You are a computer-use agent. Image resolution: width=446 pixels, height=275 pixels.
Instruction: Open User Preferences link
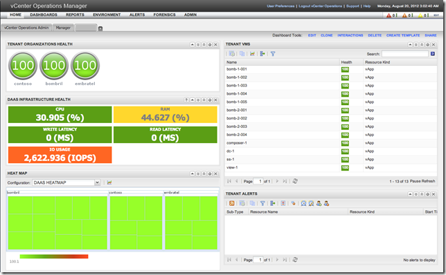tap(280, 6)
